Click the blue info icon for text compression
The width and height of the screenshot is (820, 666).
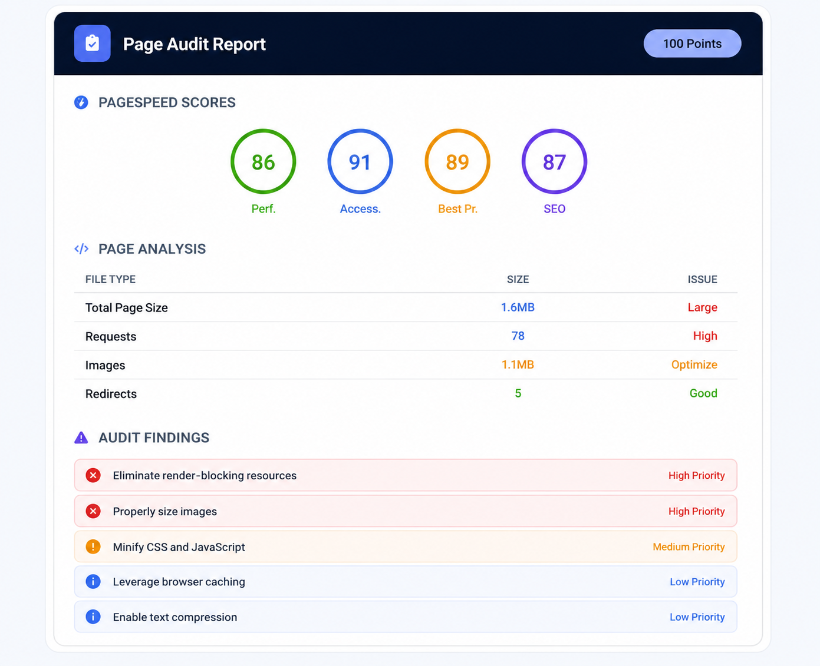point(93,617)
